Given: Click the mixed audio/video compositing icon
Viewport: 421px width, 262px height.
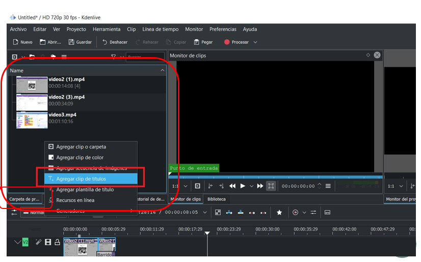Looking at the screenshot, I should click(x=218, y=213).
